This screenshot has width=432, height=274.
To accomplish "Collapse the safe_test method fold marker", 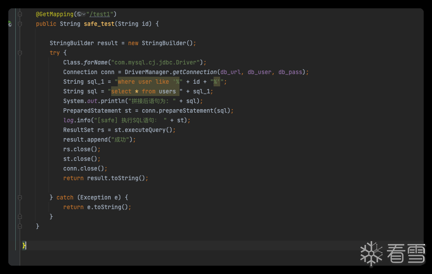I will (x=20, y=24).
